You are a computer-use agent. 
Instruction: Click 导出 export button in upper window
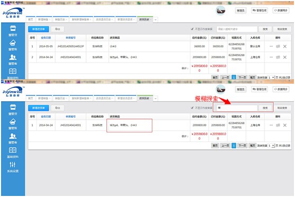click(x=58, y=29)
